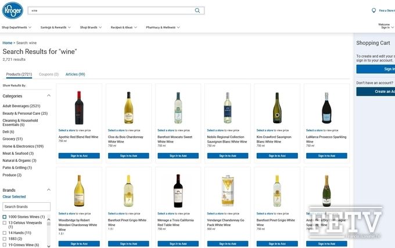Screen dimensions: 395x248
Task: Open the Clos du Bois Chardonnay bottle image
Action: tap(128, 108)
